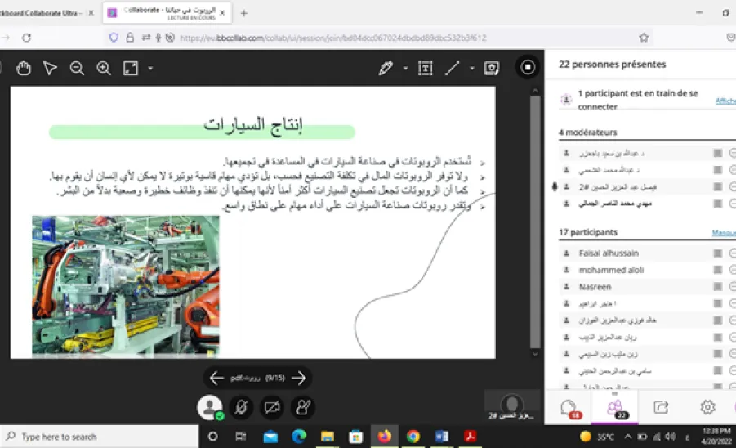Open Microsoft Word from the taskbar
Screen dimensions: 736x448
point(441,437)
